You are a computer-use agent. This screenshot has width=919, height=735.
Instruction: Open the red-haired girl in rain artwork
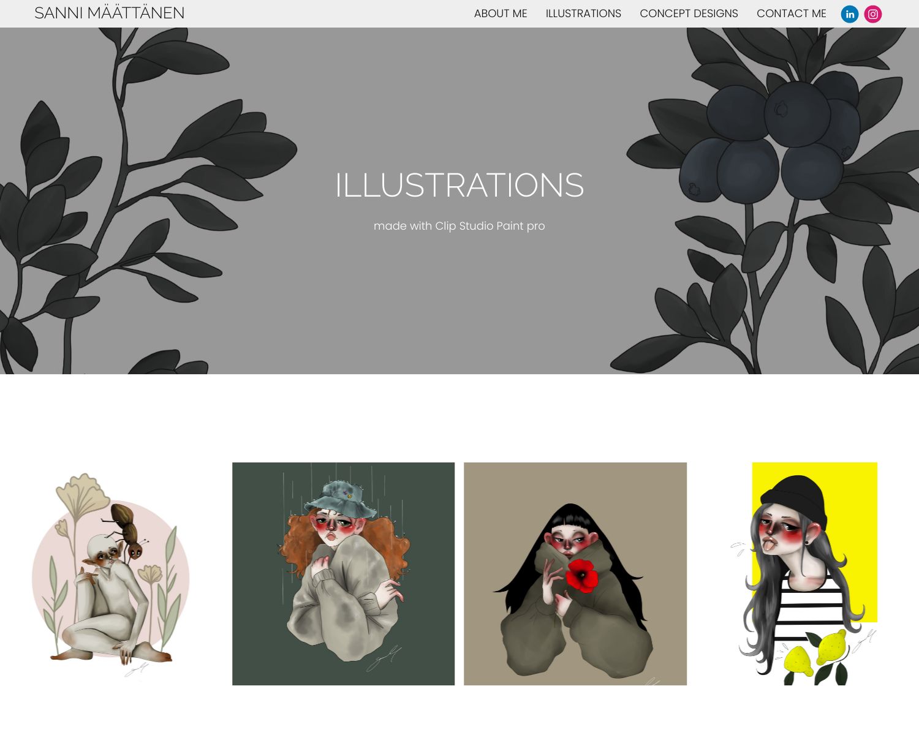point(343,574)
